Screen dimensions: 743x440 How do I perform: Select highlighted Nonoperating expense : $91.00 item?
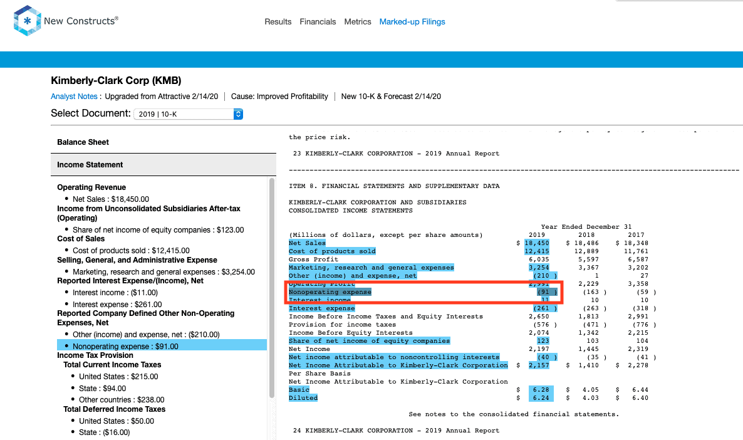pos(162,346)
